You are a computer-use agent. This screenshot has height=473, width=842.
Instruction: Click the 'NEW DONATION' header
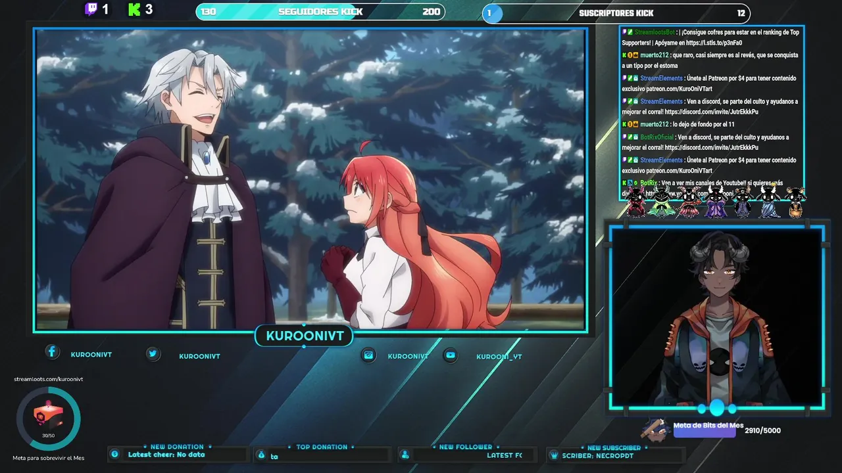(177, 447)
